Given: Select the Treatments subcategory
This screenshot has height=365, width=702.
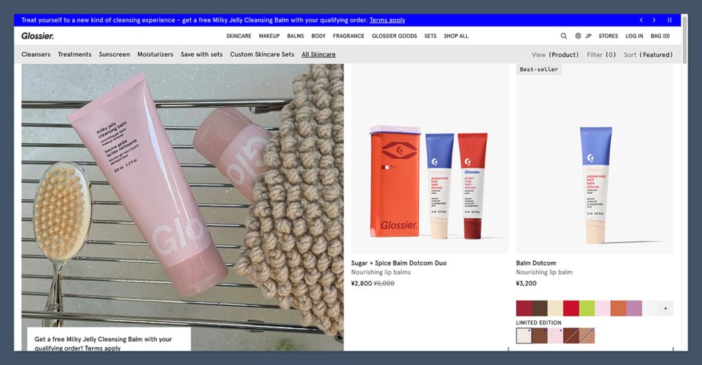Looking at the screenshot, I should (x=74, y=54).
